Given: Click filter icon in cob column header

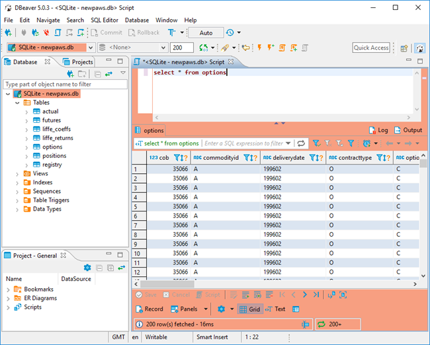Looking at the screenshot, I should pos(177,158).
